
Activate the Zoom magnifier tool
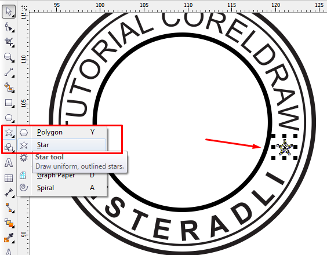pyautogui.click(x=9, y=57)
